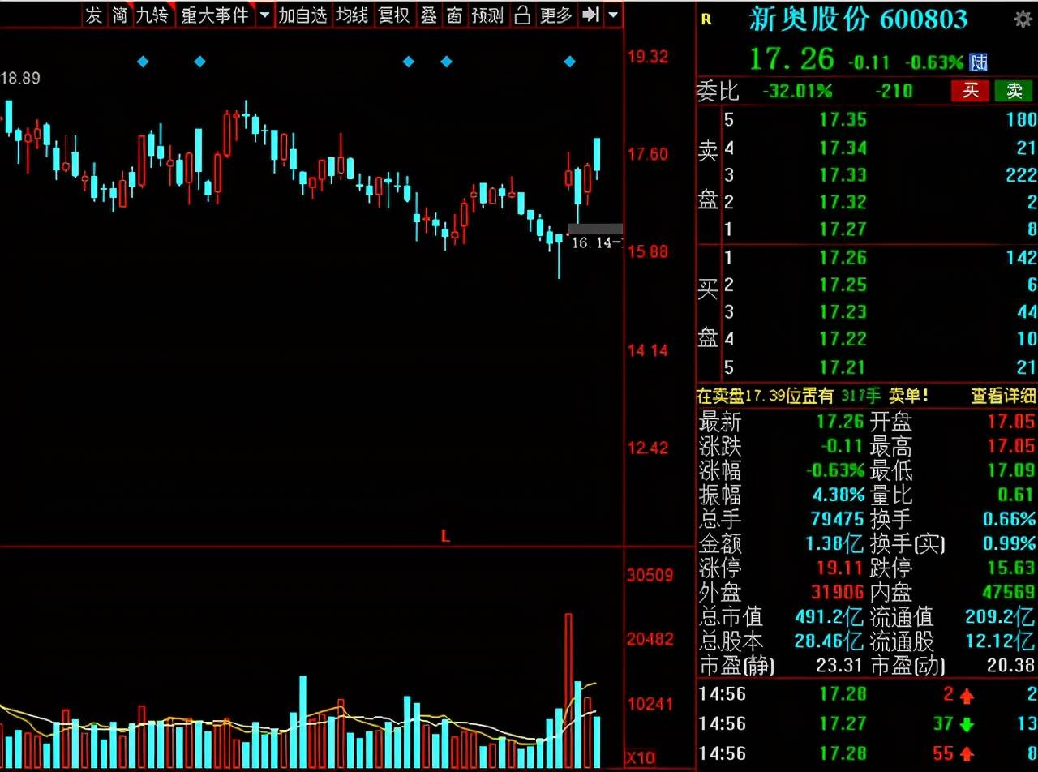Image resolution: width=1038 pixels, height=772 pixels.
Task: Open 查看详细 view details link
Action: pos(1004,396)
